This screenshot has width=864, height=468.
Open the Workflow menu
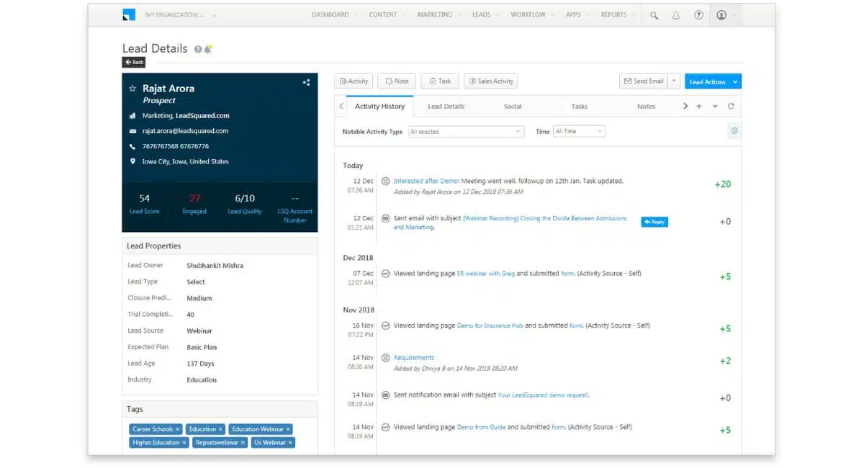(532, 14)
